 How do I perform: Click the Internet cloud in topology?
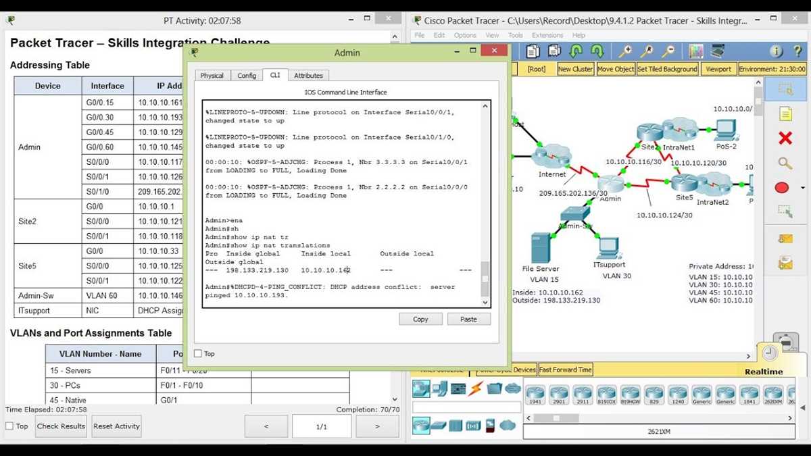552,157
